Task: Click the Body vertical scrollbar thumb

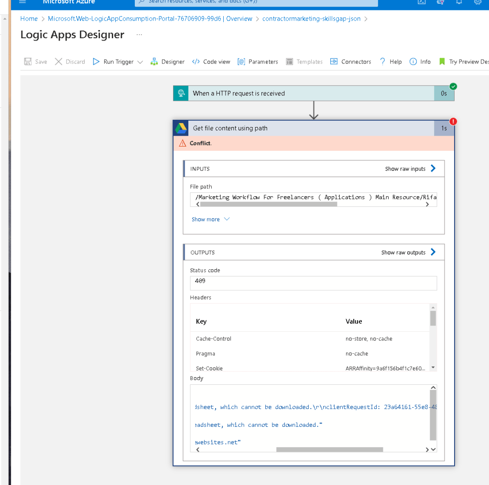Action: coord(433,415)
